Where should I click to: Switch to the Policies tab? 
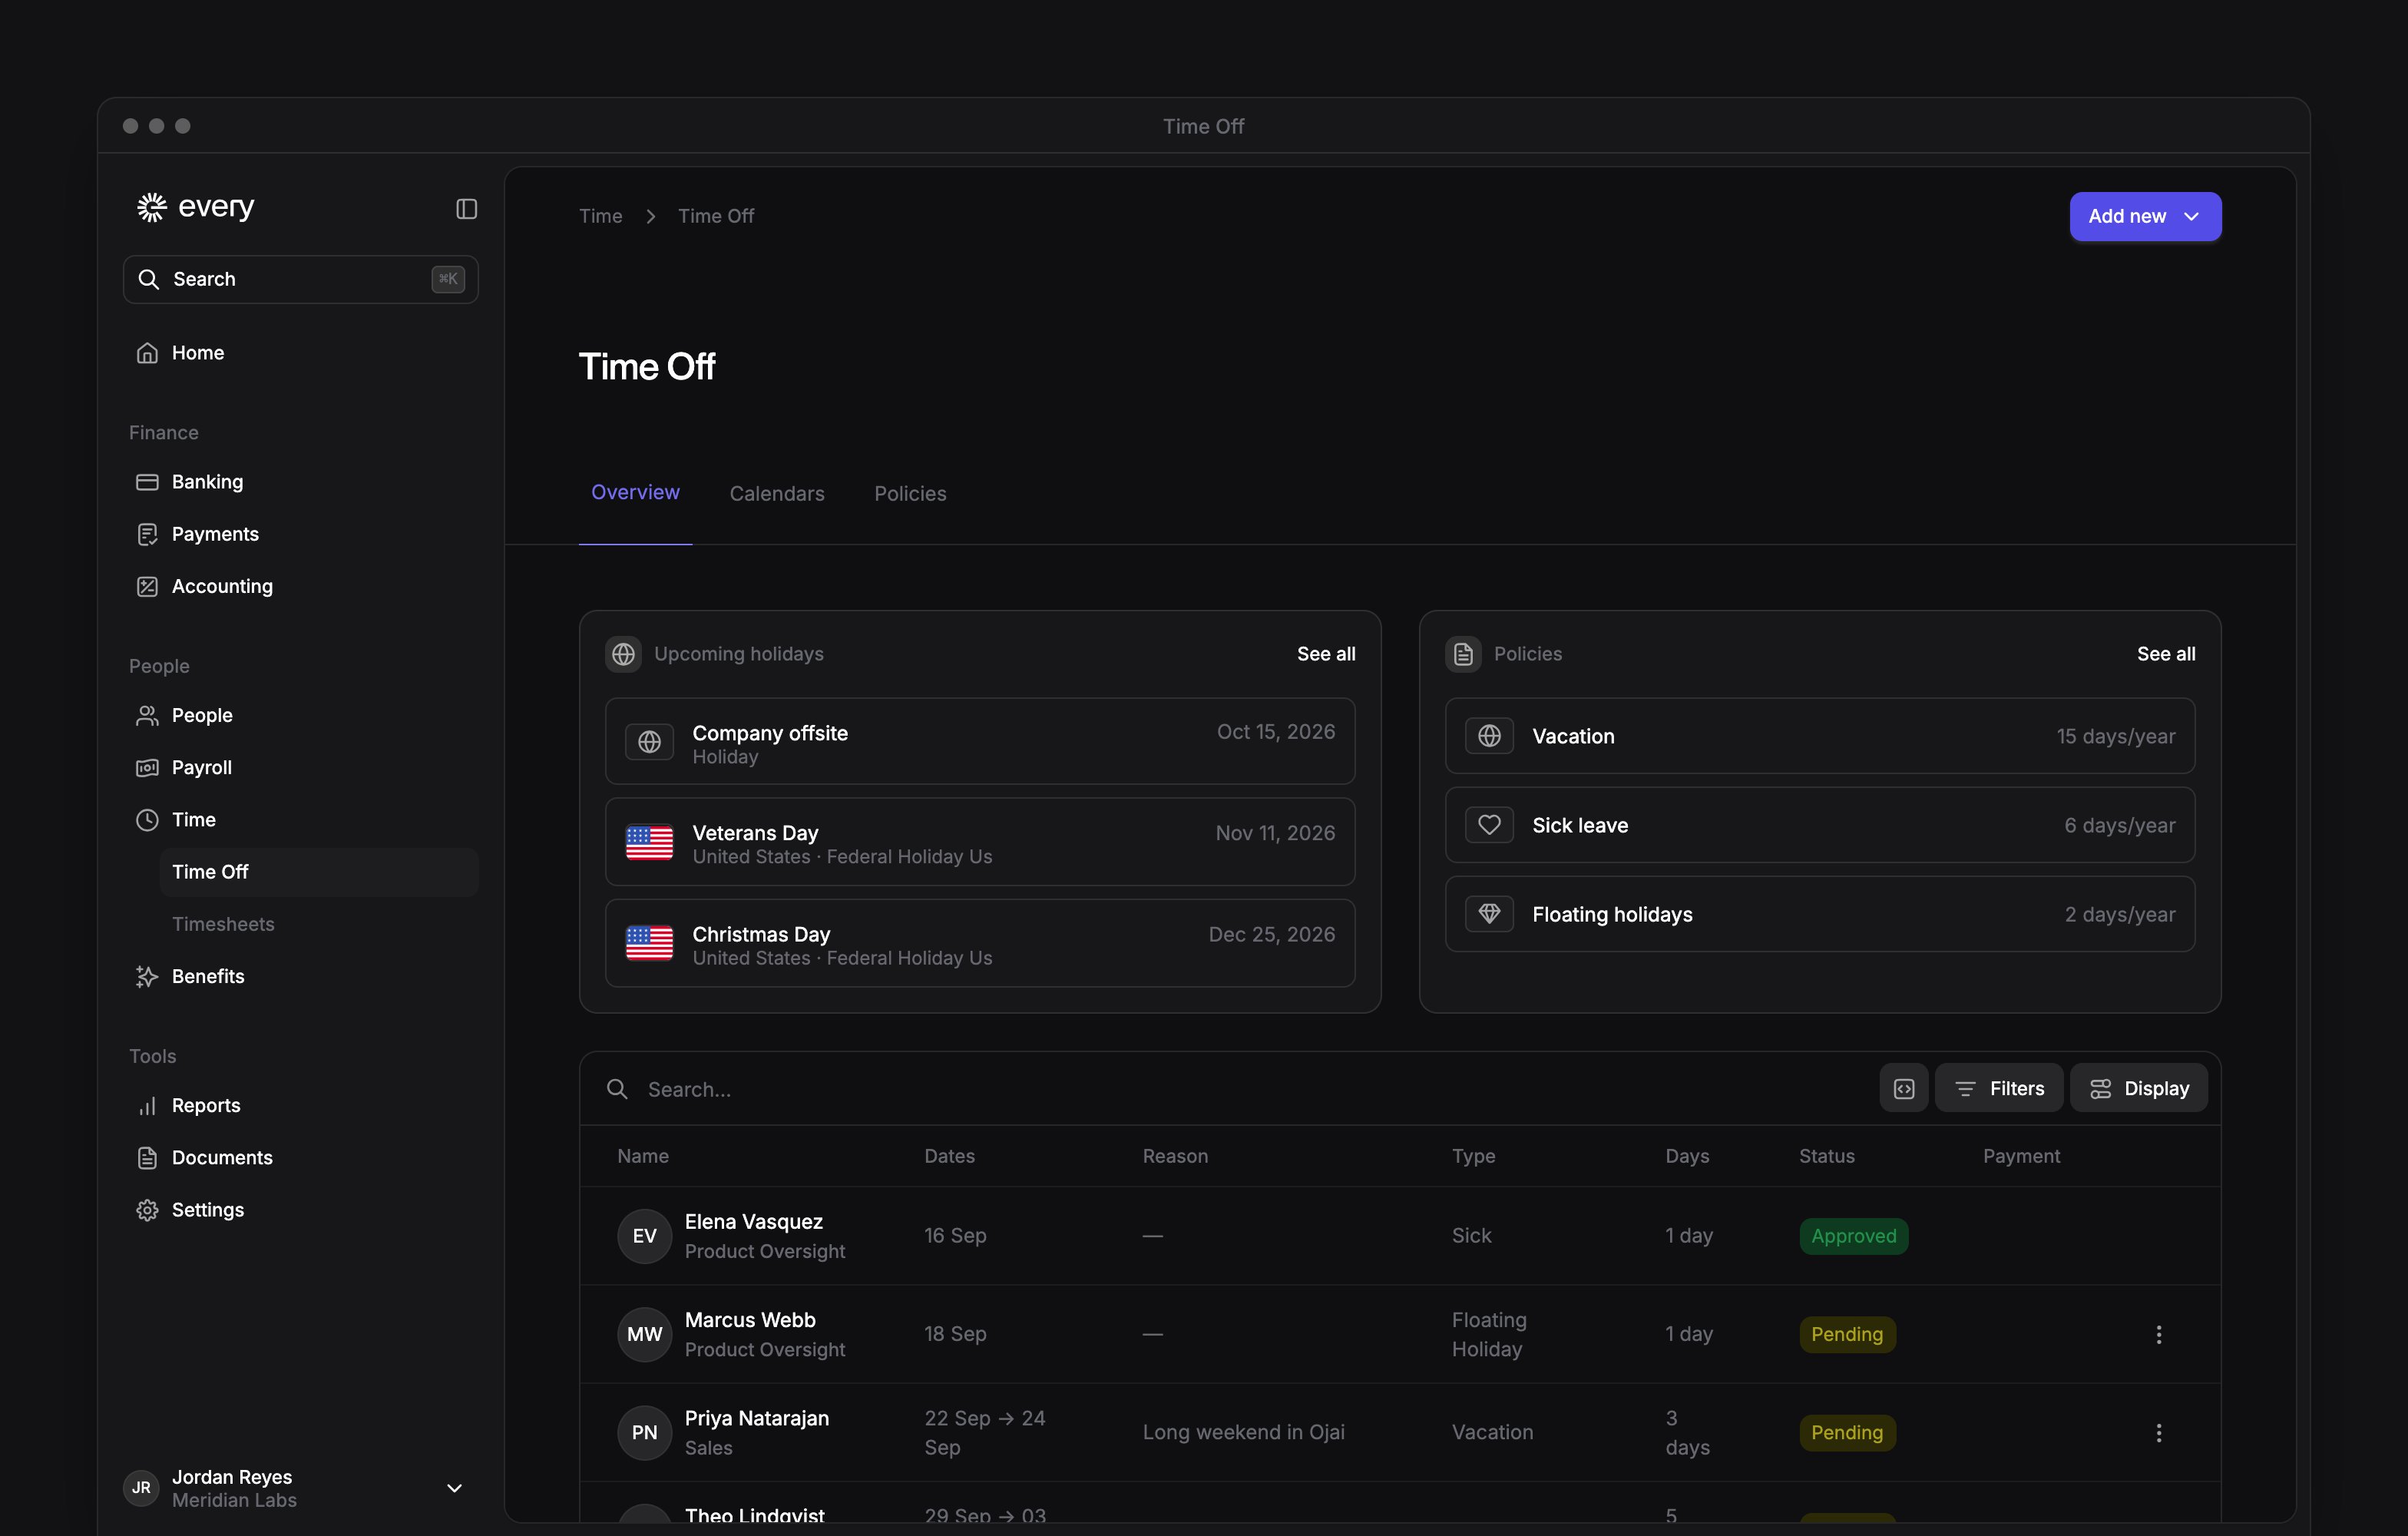910,494
